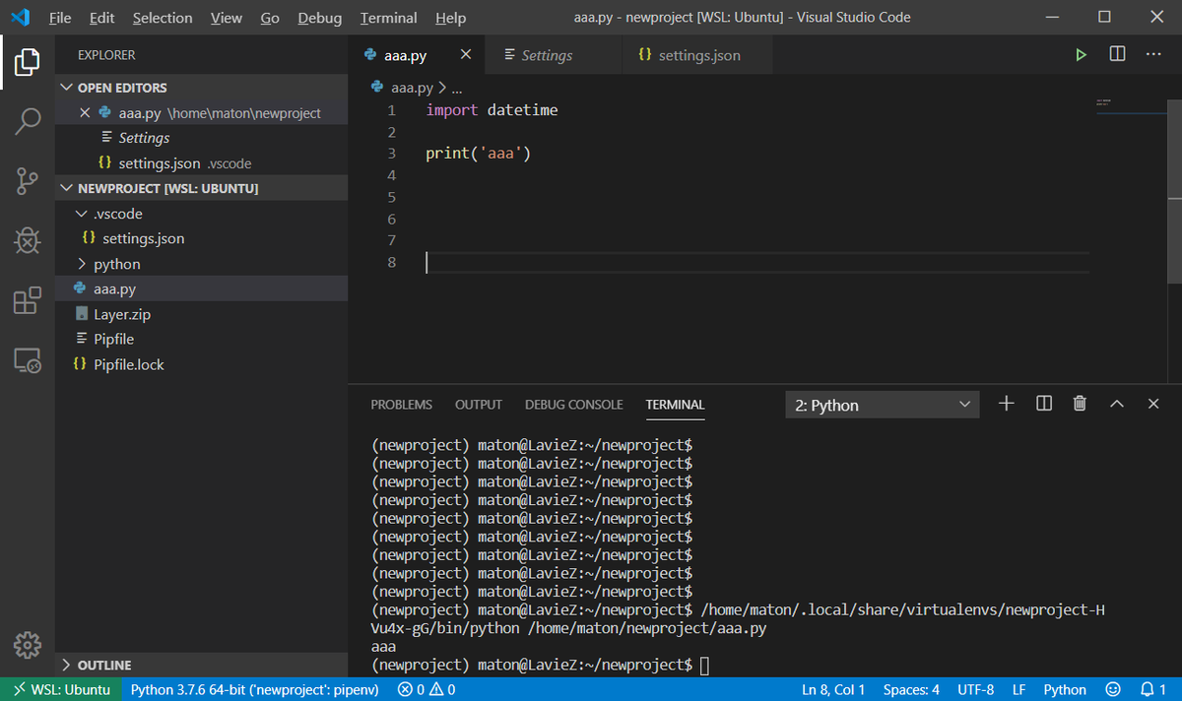Open the Terminal menu
Screen dimensions: 1182x701
click(x=388, y=18)
